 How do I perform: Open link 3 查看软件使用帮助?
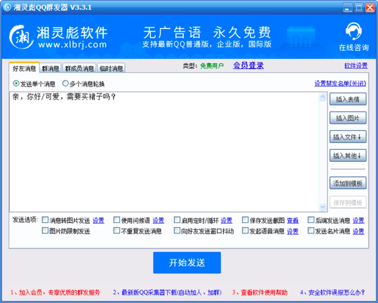tap(260, 293)
